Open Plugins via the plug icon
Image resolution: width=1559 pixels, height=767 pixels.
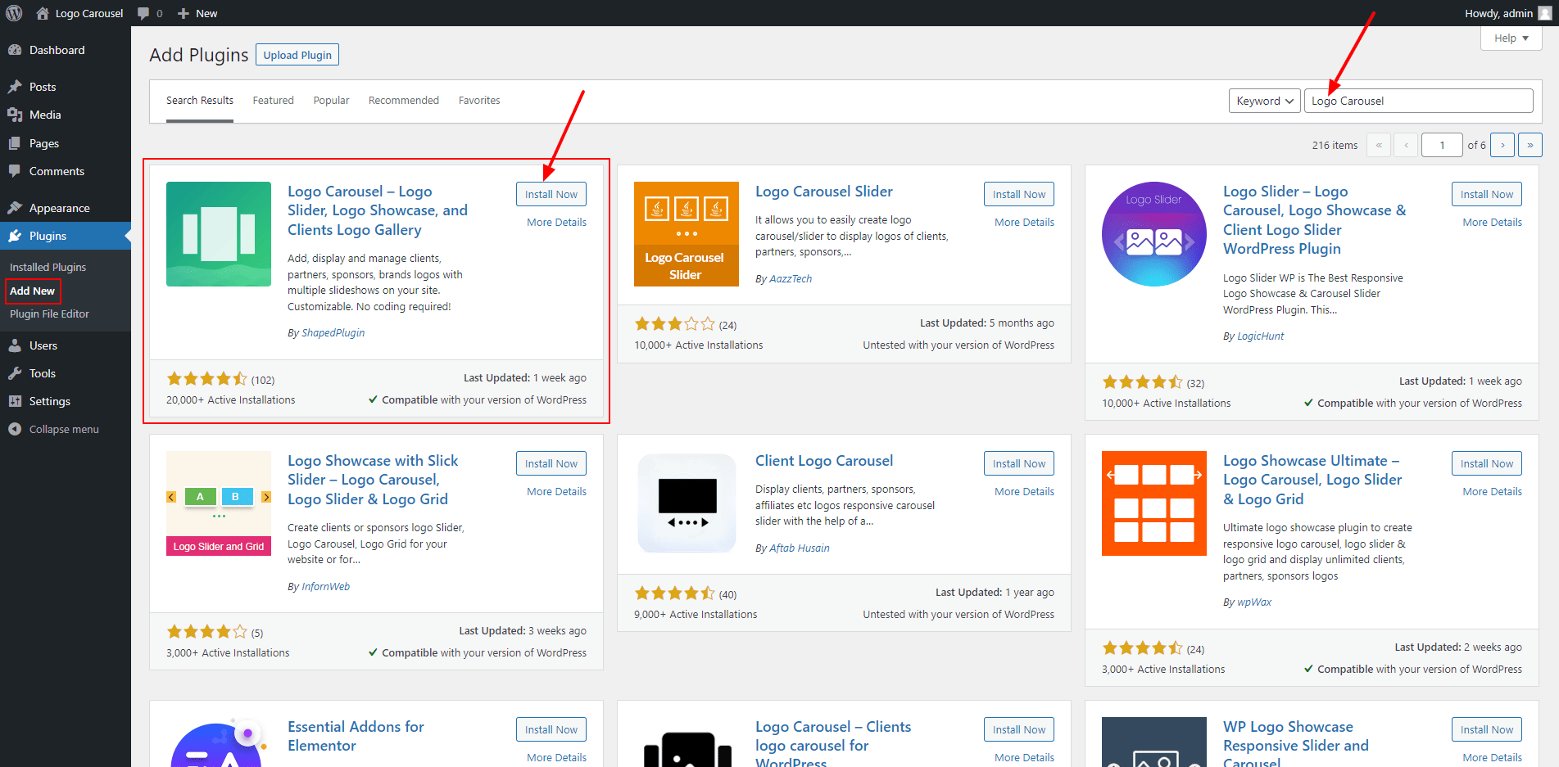pyautogui.click(x=15, y=236)
